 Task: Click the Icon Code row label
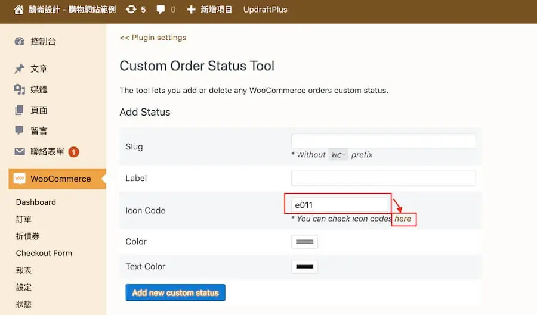[145, 210]
